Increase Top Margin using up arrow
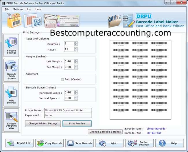 pyautogui.click(x=76, y=66)
